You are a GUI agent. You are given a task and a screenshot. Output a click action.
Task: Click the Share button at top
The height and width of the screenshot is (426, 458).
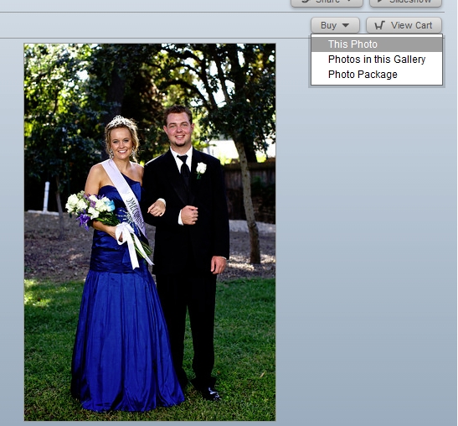[327, 3]
